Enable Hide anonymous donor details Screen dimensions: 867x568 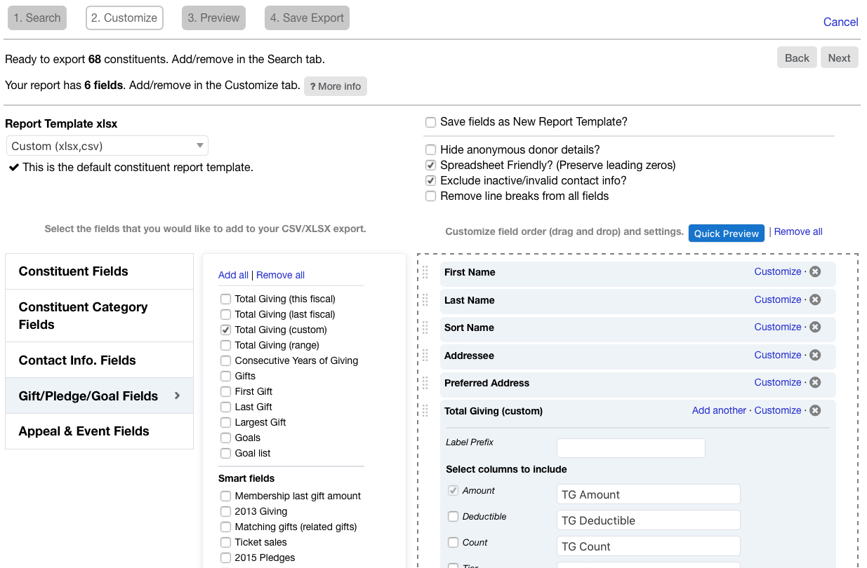430,149
